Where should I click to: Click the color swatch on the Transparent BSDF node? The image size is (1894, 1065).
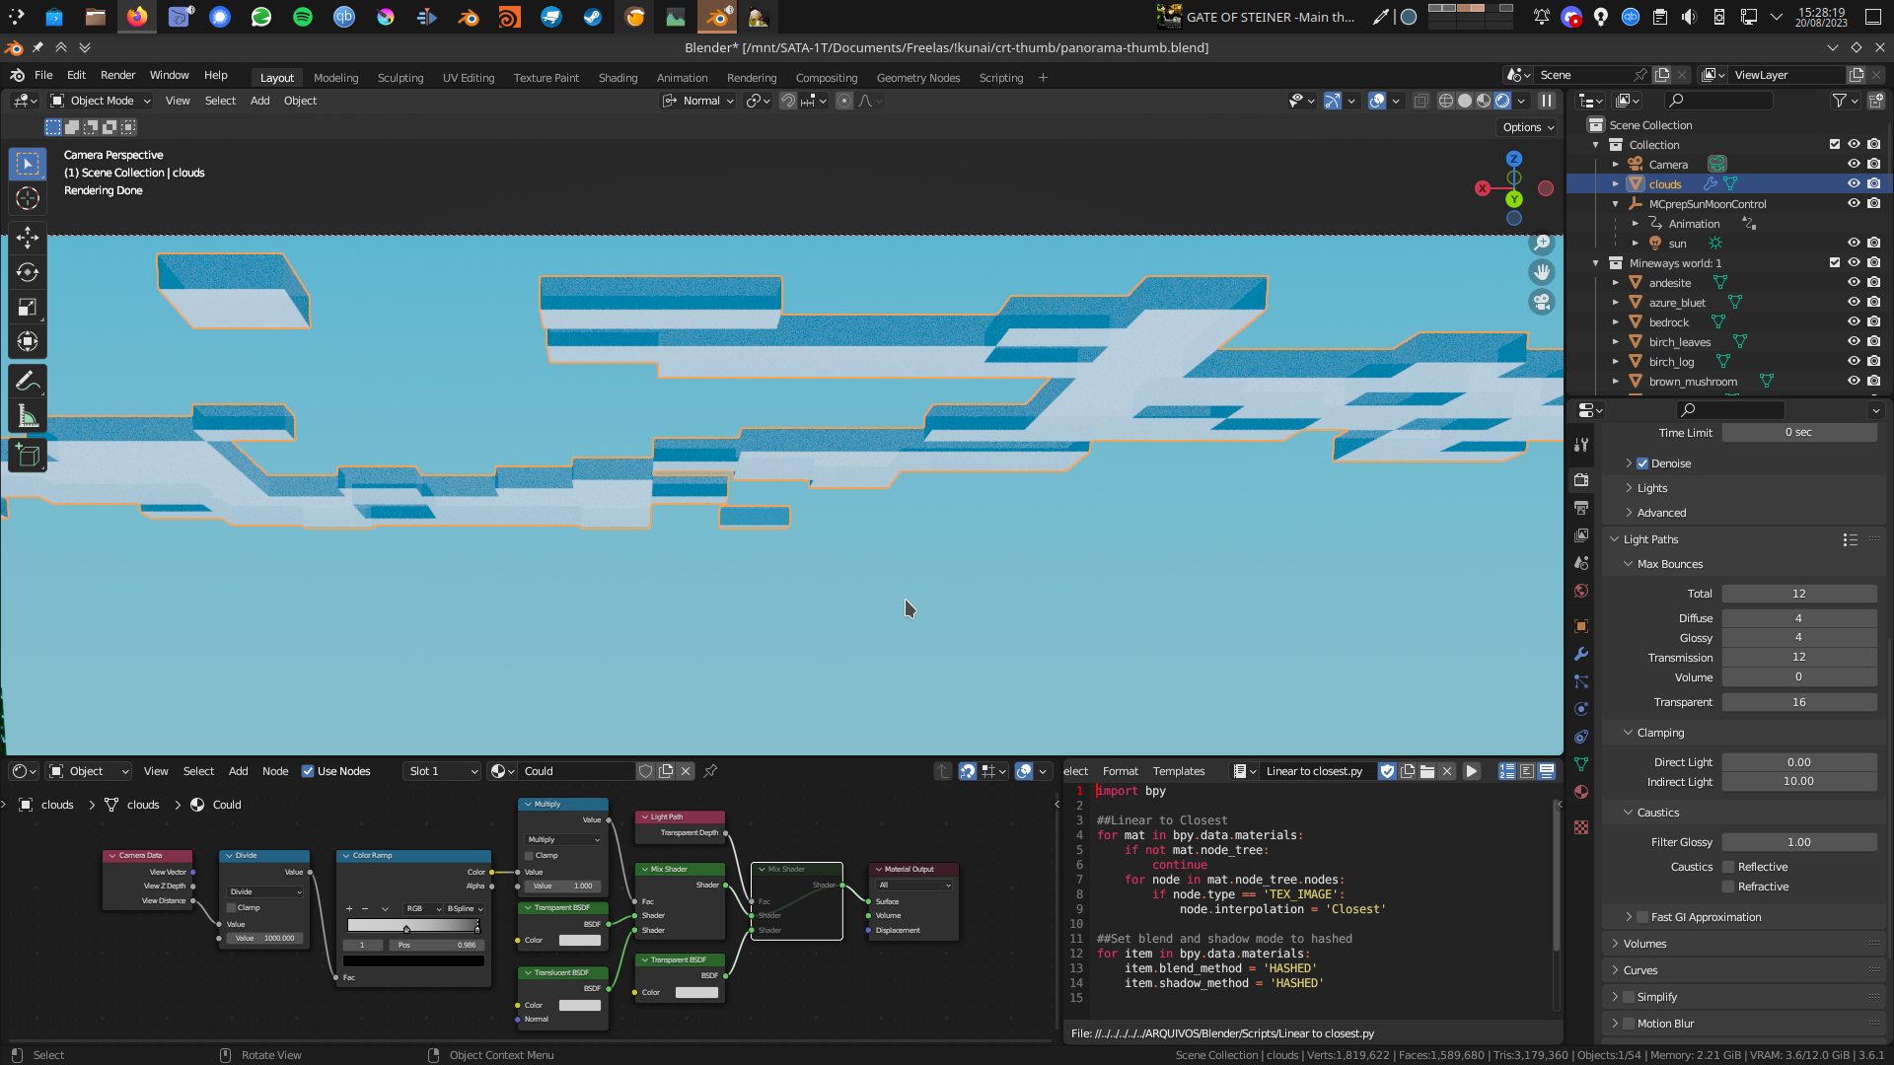point(580,941)
